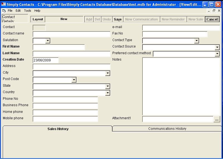Click the Add button
Screen dimensions: 223x159
pos(89,19)
